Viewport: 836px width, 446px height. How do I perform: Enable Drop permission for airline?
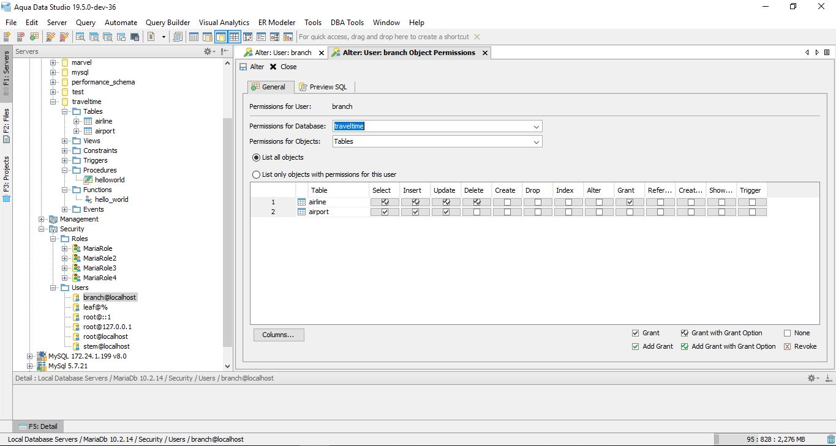pos(538,202)
